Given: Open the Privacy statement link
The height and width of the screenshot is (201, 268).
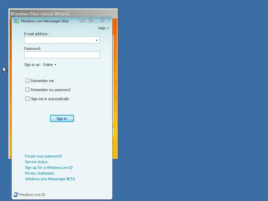Looking at the screenshot, I should point(40,173).
